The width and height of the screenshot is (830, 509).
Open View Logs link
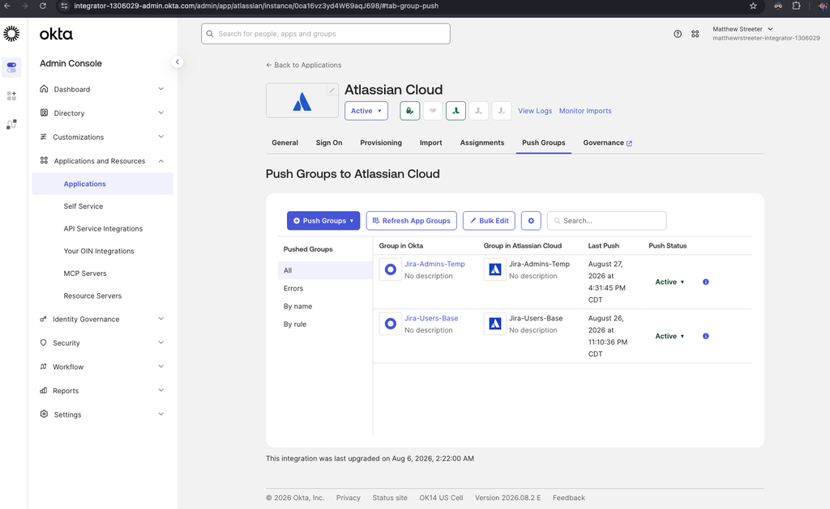point(535,111)
